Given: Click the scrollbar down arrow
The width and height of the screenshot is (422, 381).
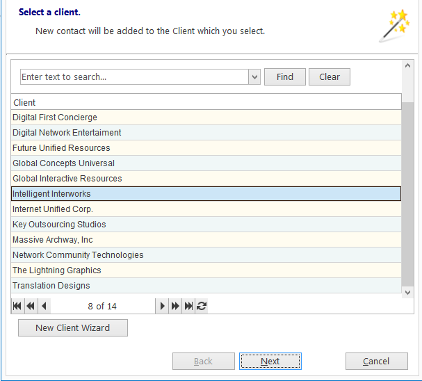Looking at the screenshot, I should click(x=407, y=293).
